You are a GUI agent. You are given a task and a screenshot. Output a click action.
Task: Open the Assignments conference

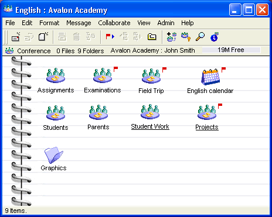coord(56,75)
